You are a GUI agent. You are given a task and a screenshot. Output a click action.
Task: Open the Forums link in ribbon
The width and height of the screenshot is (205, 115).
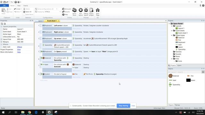pos(66,12)
